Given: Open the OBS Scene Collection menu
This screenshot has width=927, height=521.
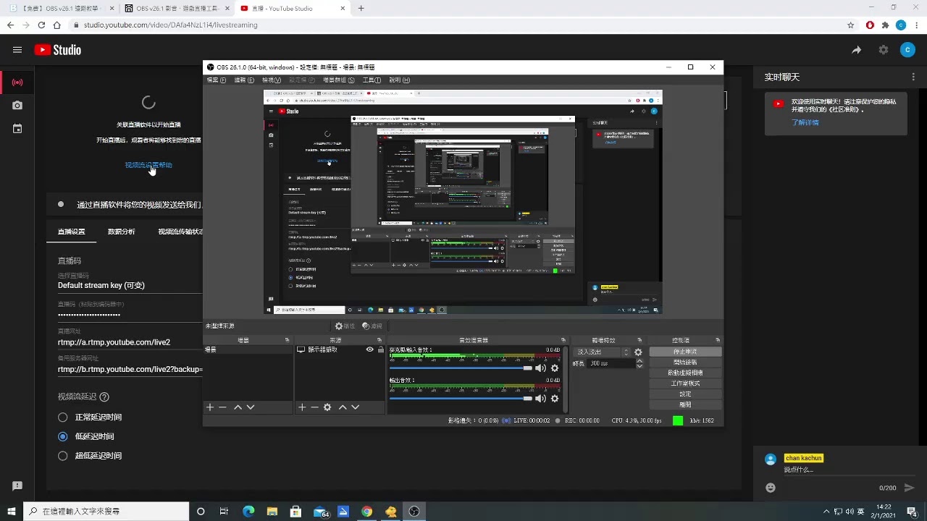Looking at the screenshot, I should coord(338,80).
